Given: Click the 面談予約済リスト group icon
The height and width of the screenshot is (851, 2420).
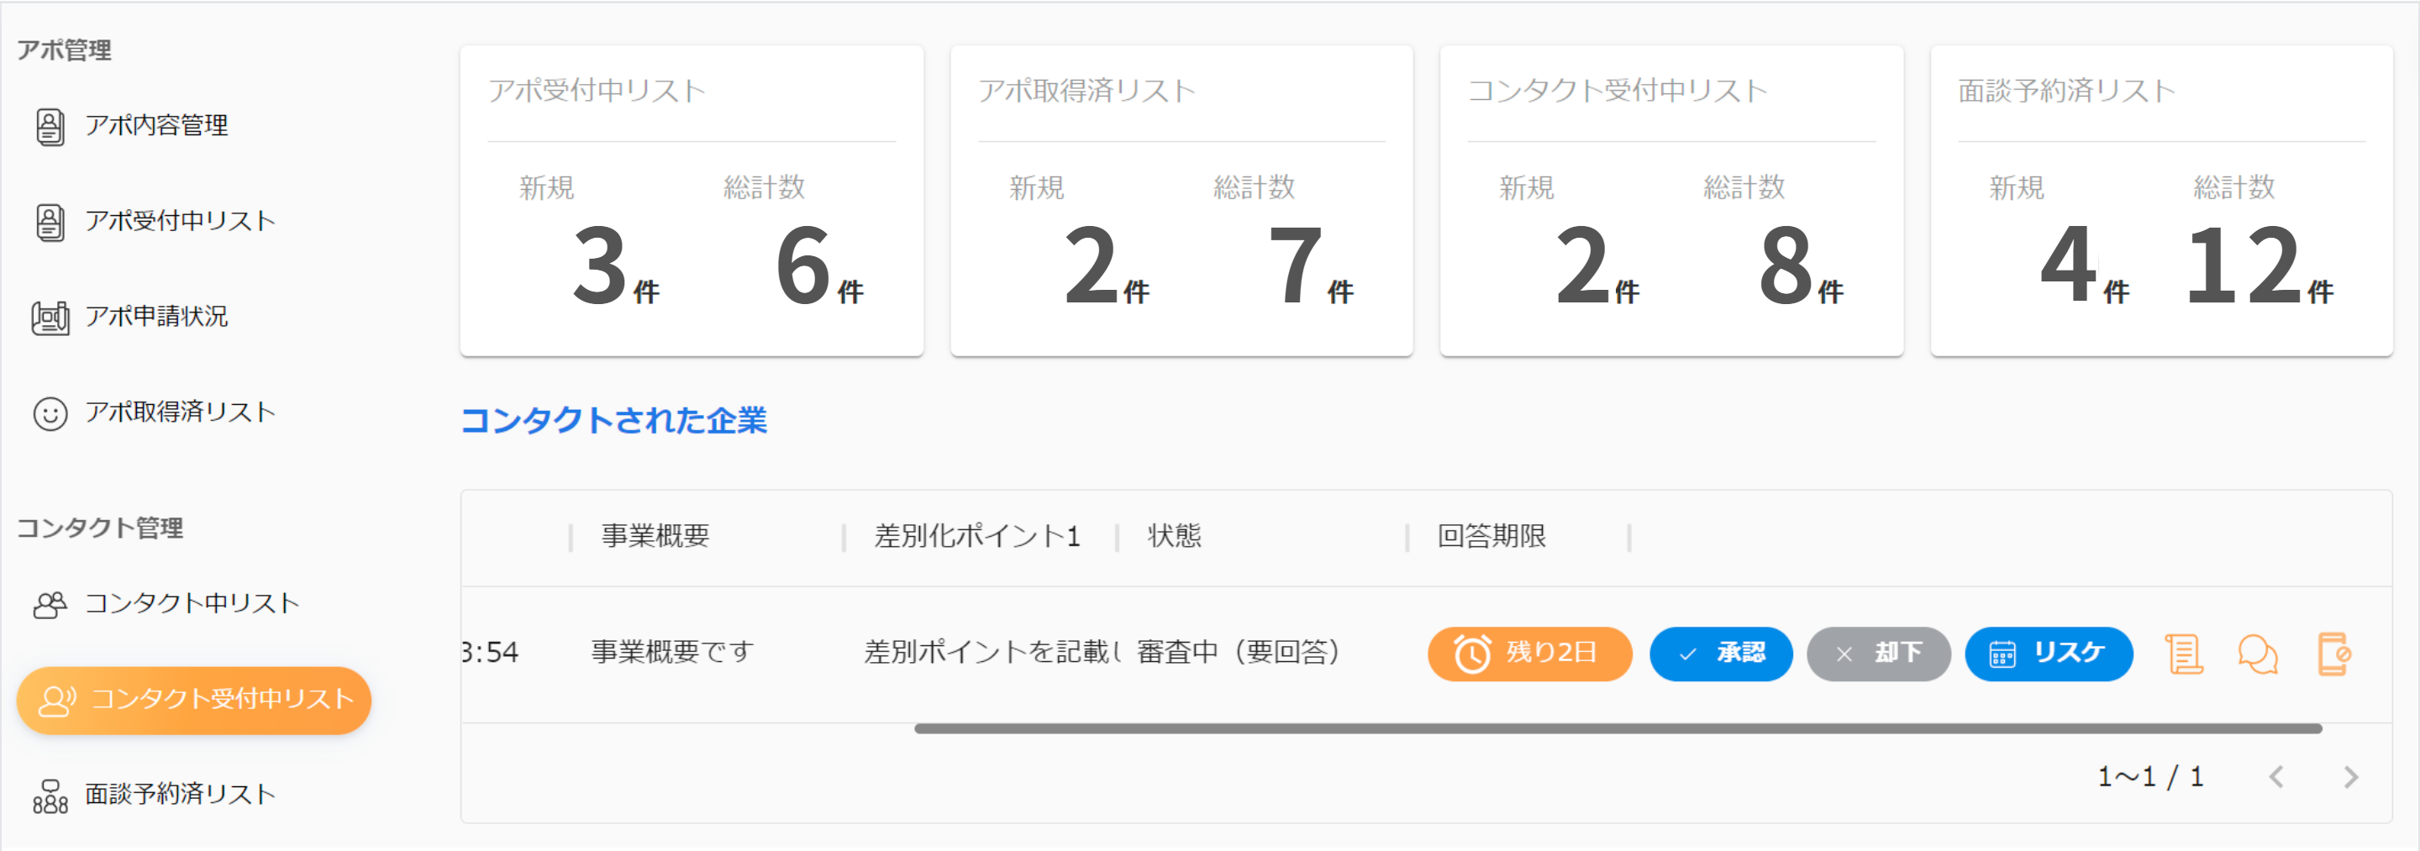Looking at the screenshot, I should (x=50, y=796).
